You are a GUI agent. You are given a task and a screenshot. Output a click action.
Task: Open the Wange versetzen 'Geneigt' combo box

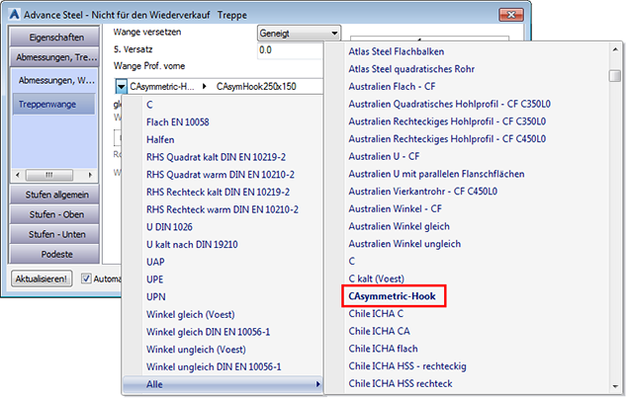(x=299, y=34)
